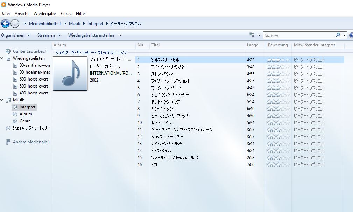Click the album year 2002

click(94, 80)
